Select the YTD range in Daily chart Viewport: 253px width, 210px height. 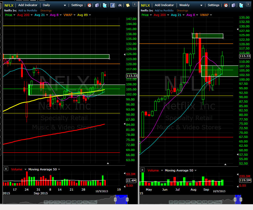[x=56, y=202]
